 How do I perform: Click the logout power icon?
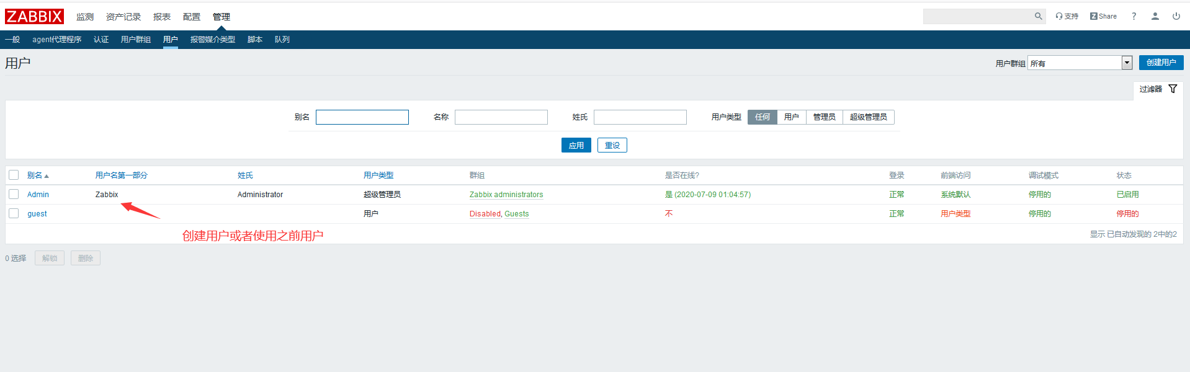pyautogui.click(x=1176, y=17)
